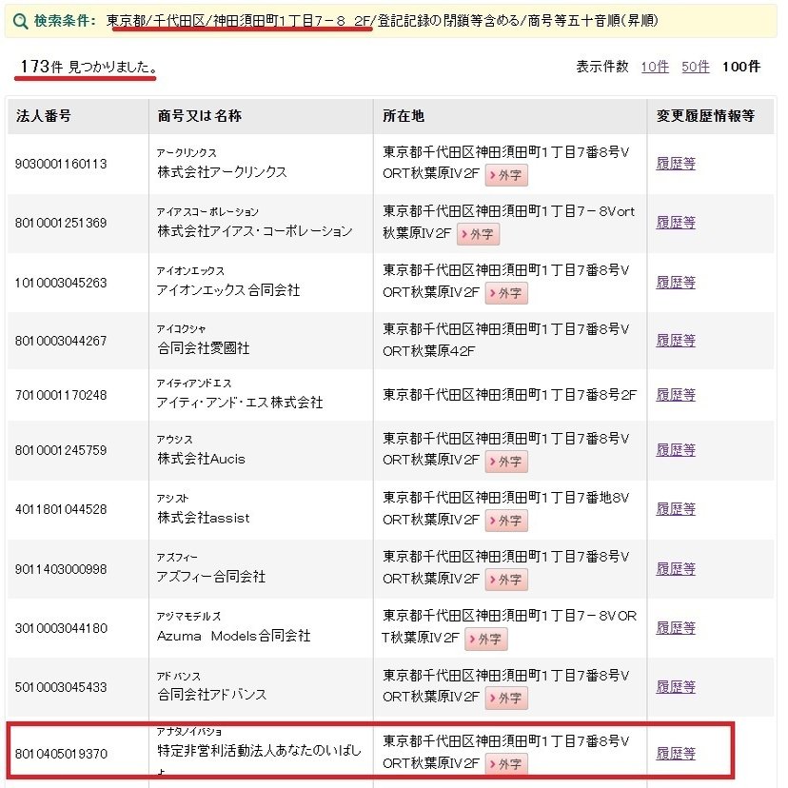Click company name 株式会社アークリンクス
788x788 pixels.
222,172
